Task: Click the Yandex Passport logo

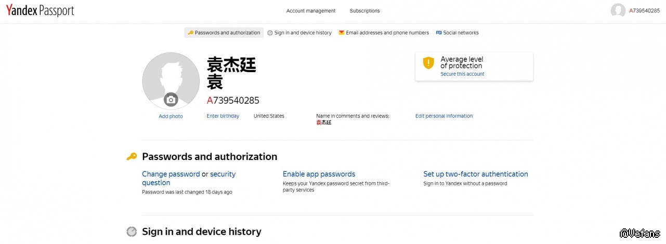Action: [40, 11]
